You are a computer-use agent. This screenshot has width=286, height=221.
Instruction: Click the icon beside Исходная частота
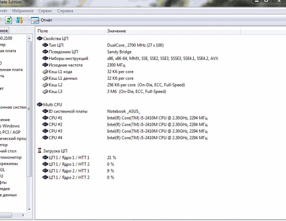pyautogui.click(x=45, y=65)
